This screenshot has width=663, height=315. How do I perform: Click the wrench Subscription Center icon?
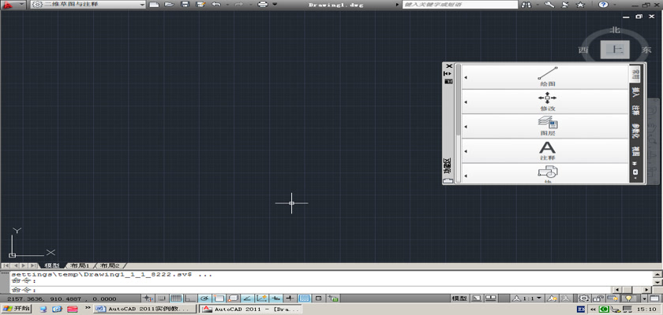[549, 5]
